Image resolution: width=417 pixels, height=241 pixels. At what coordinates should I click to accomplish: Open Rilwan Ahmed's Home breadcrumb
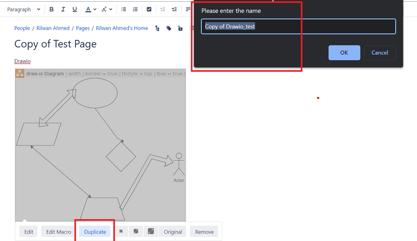(122, 28)
